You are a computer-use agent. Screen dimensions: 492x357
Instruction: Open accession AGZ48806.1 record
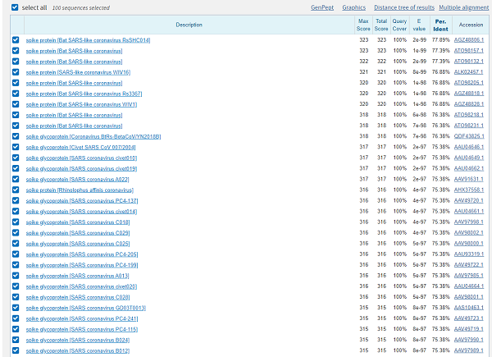(x=470, y=40)
